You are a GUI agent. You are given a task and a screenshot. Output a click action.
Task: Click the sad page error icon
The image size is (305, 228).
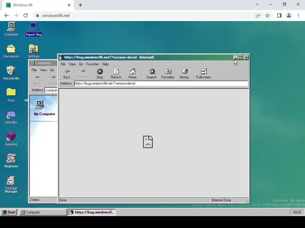point(148,142)
